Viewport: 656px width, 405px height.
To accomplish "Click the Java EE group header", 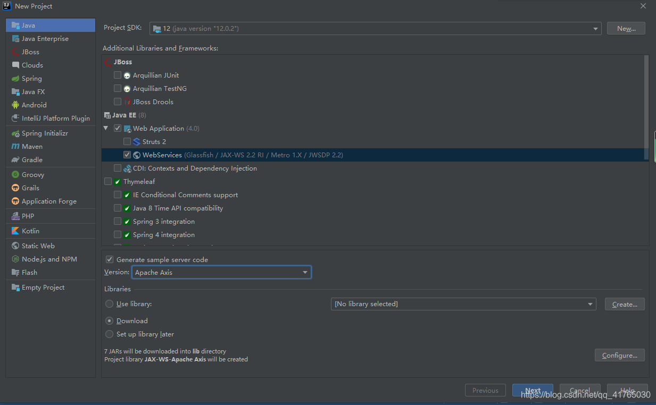I will pyautogui.click(x=124, y=115).
